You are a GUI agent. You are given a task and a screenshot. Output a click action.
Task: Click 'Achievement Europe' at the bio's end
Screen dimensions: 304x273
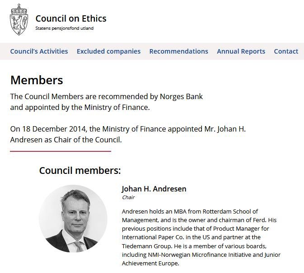[150, 264]
